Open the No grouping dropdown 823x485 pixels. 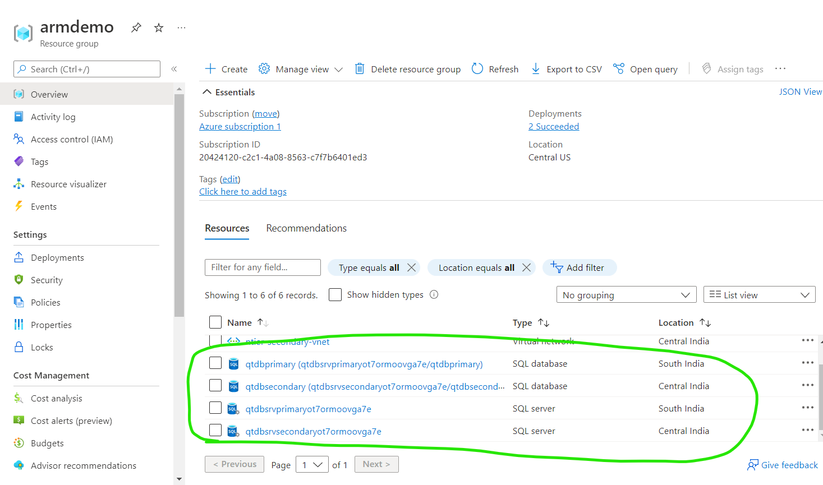tap(626, 295)
